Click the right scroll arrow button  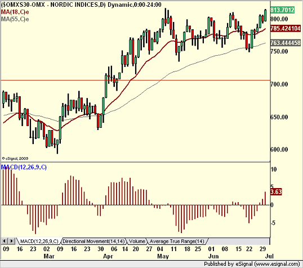(12, 241)
